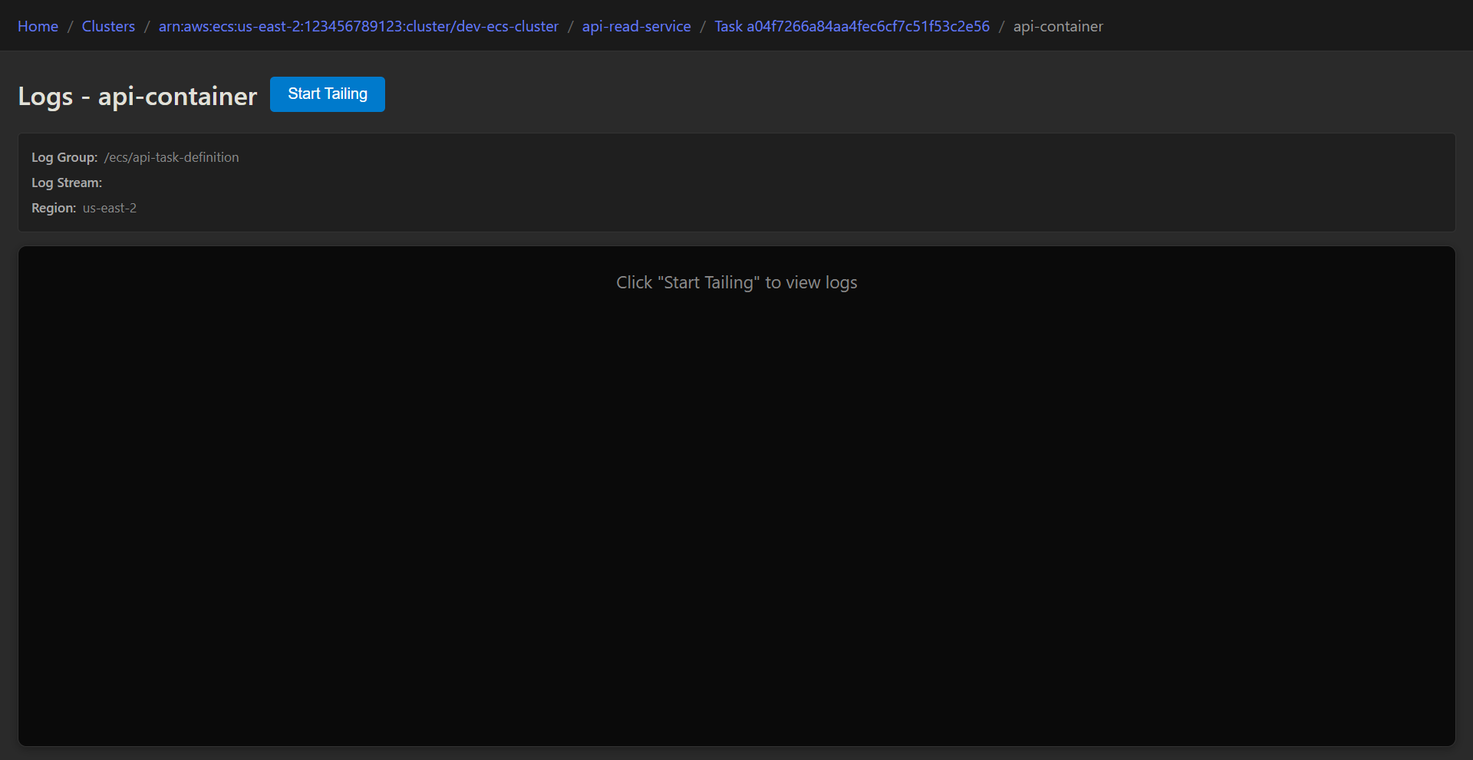This screenshot has height=760, width=1473.
Task: Click the slash separator after Clusters
Action: (x=147, y=26)
